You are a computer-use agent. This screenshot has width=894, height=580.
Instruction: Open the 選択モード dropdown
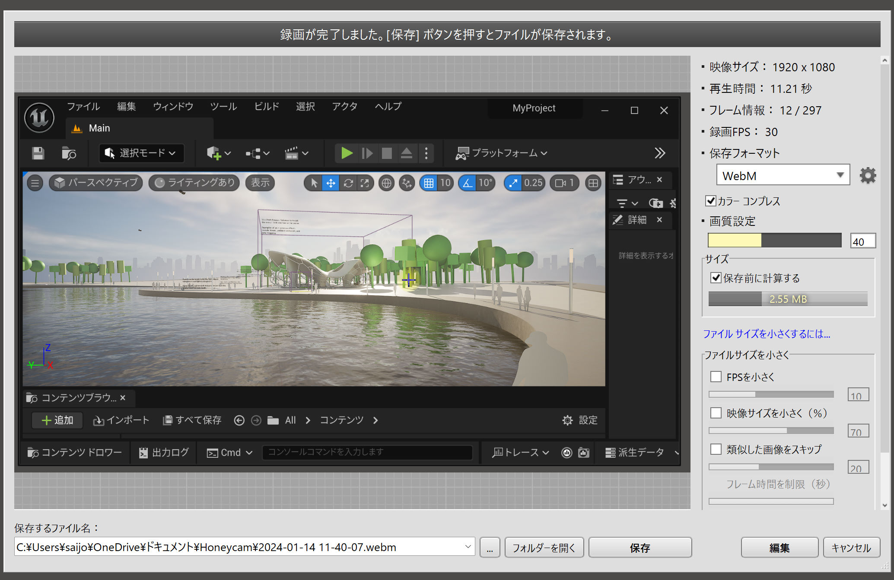click(142, 153)
